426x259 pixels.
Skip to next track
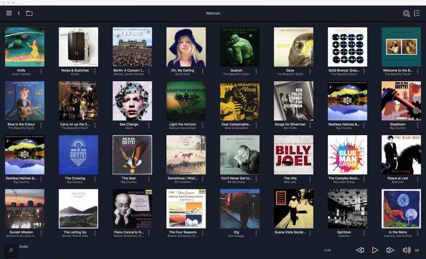pos(390,250)
